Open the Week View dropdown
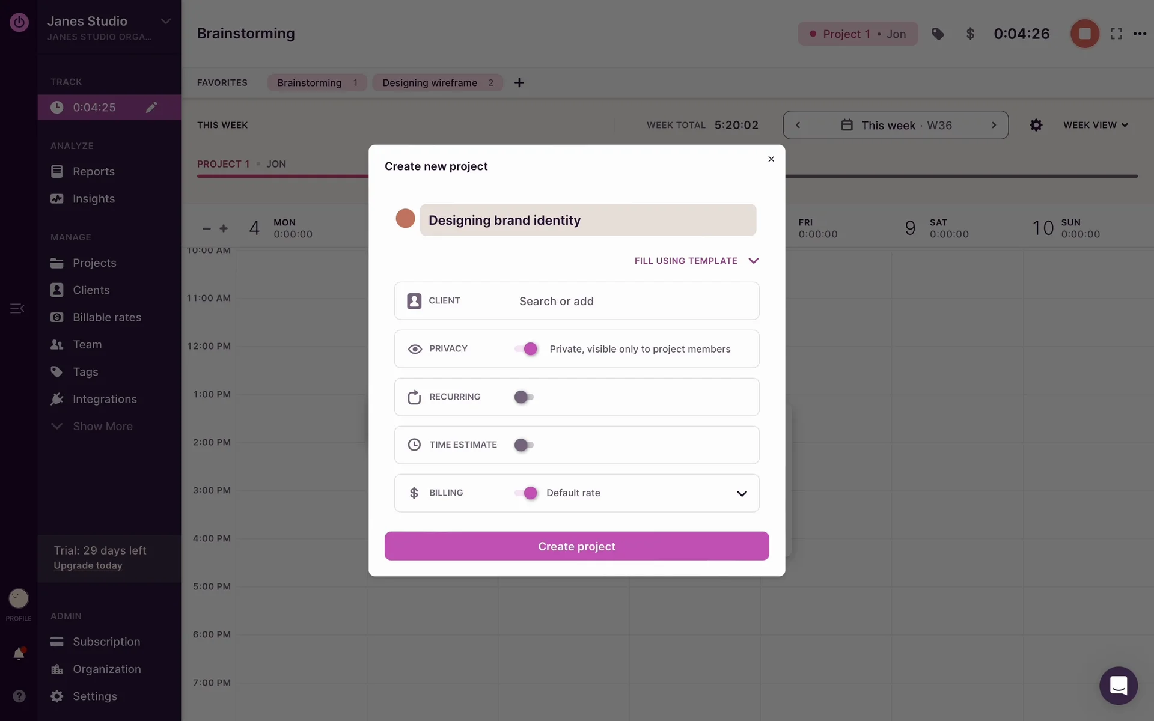Viewport: 1154px width, 721px height. click(1095, 125)
